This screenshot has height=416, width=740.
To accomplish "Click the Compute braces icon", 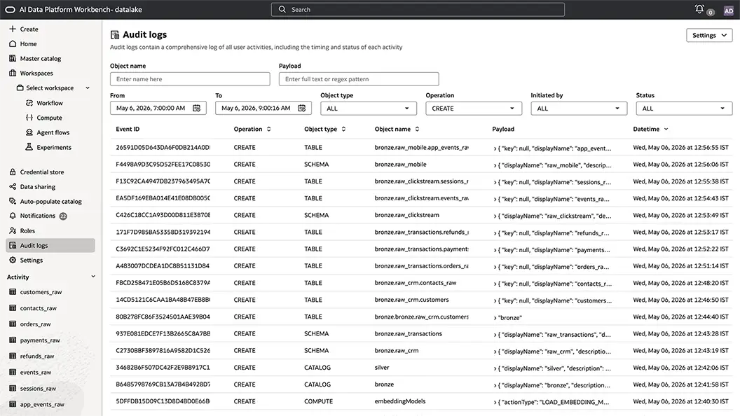I will click(29, 118).
